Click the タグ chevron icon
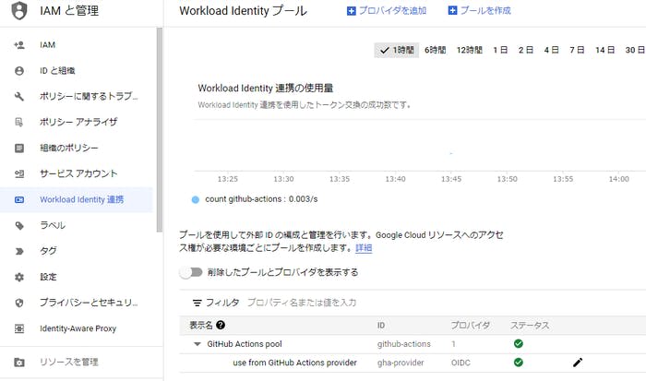Viewport: 646px width, 381px height. pos(19,251)
